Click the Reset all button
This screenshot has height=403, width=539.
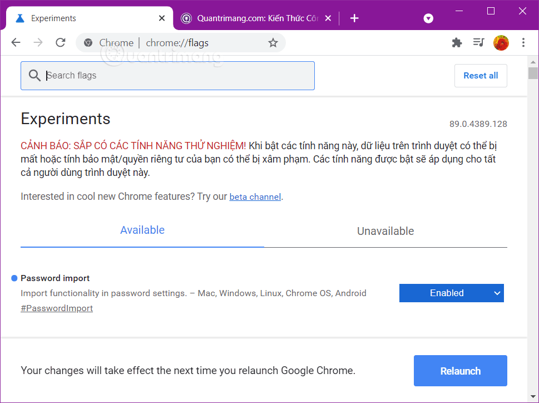point(481,76)
